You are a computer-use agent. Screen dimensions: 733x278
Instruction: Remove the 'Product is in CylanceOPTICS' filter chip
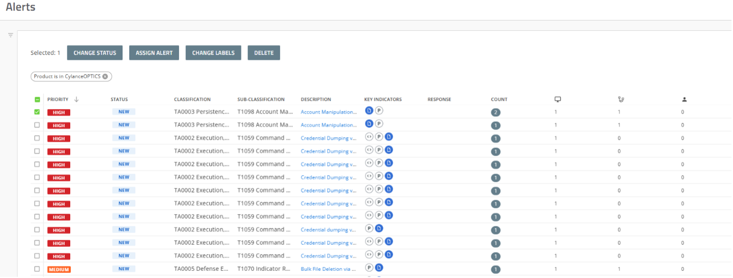[x=105, y=76]
